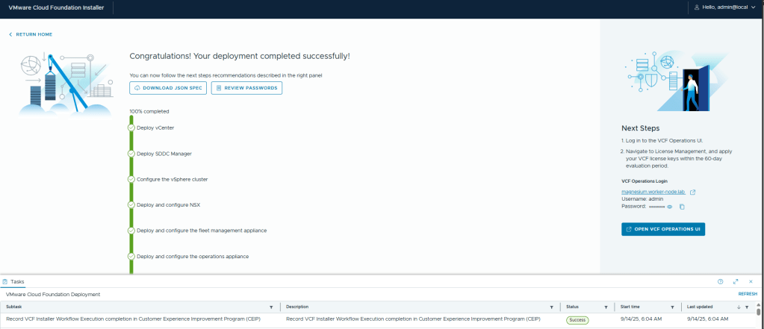
Task: Refresh the deployment task list
Action: [x=747, y=295]
